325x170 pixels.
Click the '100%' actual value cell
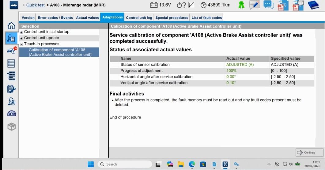[x=231, y=71]
